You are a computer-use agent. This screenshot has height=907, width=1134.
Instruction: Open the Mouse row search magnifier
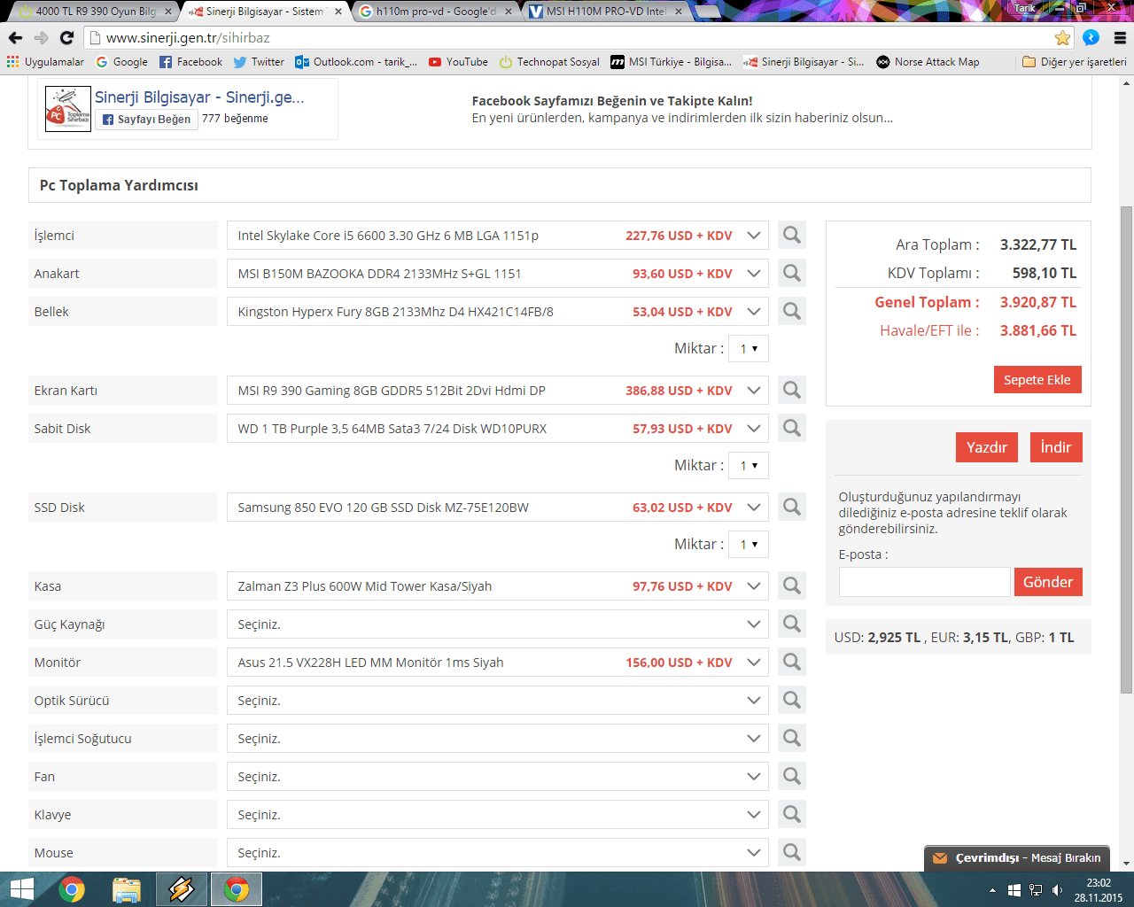coord(792,852)
